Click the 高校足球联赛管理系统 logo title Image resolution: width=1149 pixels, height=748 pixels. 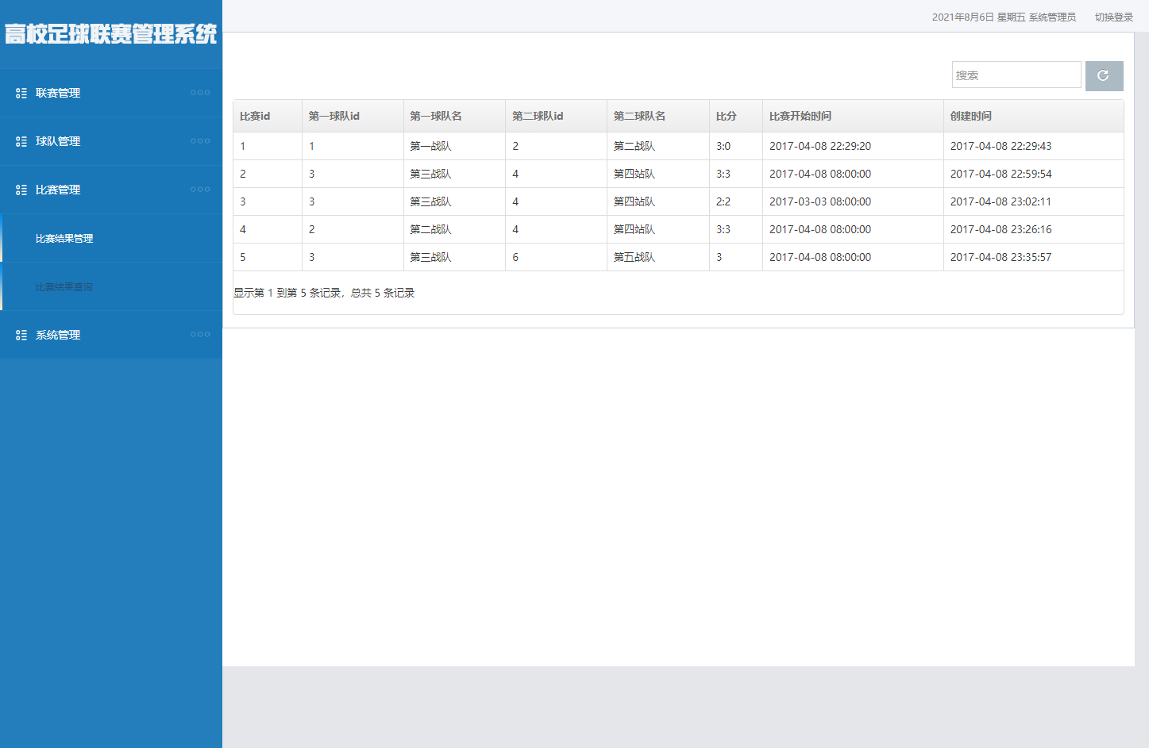(110, 34)
